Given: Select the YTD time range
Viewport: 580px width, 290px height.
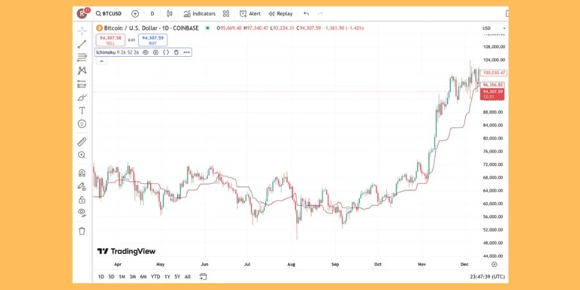Looking at the screenshot, I should point(155,277).
